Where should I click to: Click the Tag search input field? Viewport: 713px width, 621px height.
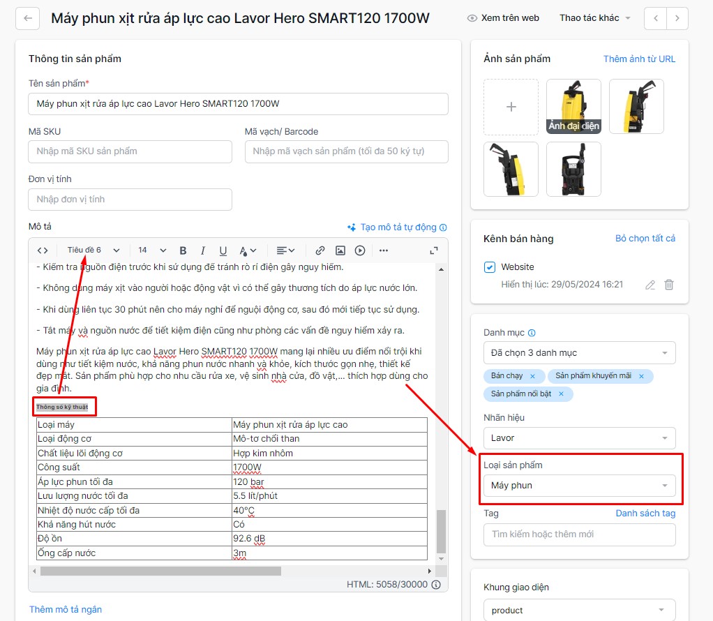tap(579, 534)
